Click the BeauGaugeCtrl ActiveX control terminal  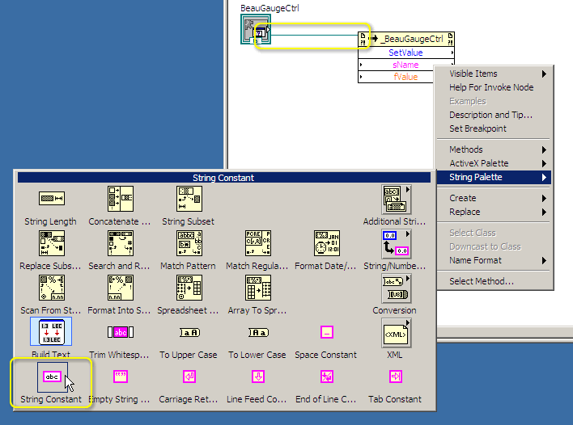click(x=256, y=29)
